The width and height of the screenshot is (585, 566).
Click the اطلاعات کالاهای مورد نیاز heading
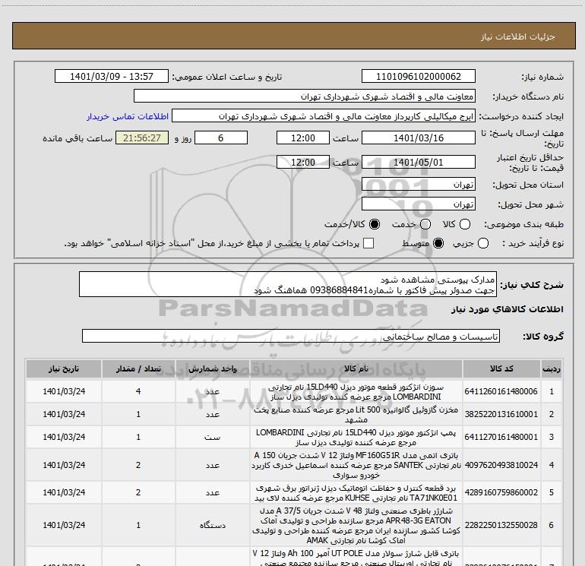pos(508,309)
